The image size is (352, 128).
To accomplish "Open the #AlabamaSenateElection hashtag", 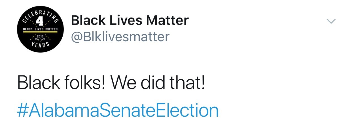I will pyautogui.click(x=118, y=110).
